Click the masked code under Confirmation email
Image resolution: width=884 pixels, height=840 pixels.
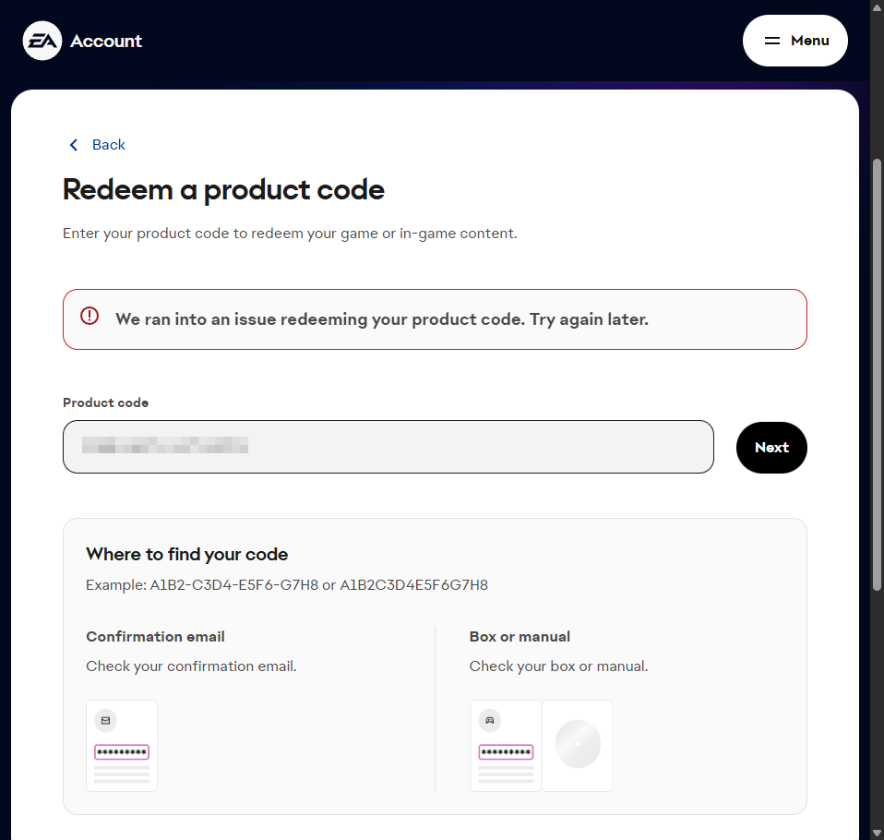[122, 752]
